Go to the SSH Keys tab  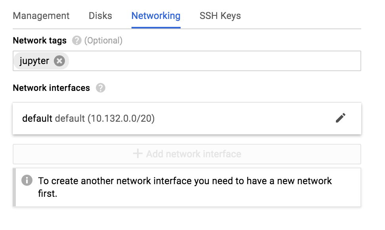[220, 16]
